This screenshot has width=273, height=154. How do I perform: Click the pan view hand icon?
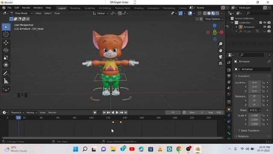(x=221, y=50)
